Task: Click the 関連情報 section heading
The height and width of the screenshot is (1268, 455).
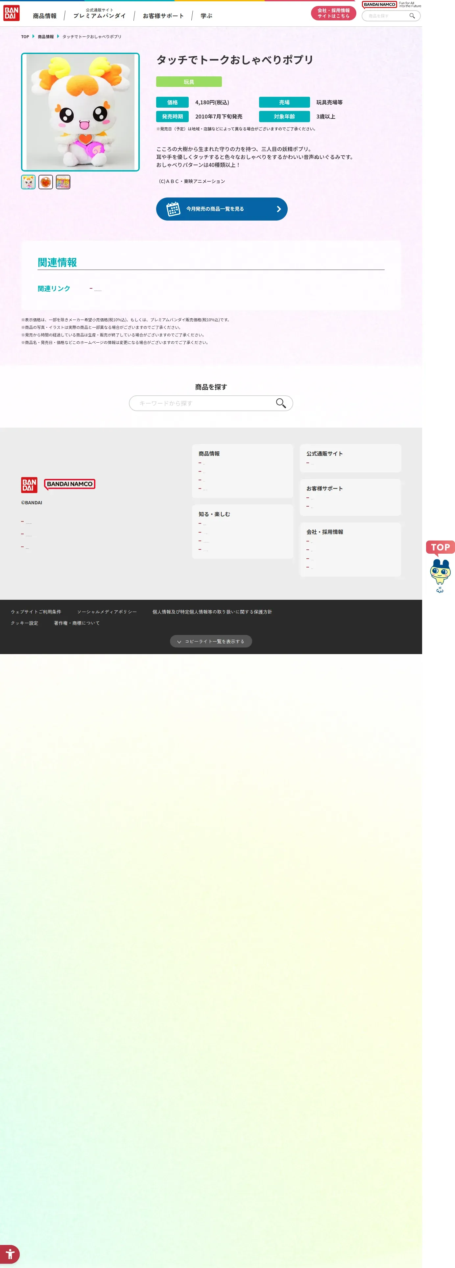Action: pos(58,262)
